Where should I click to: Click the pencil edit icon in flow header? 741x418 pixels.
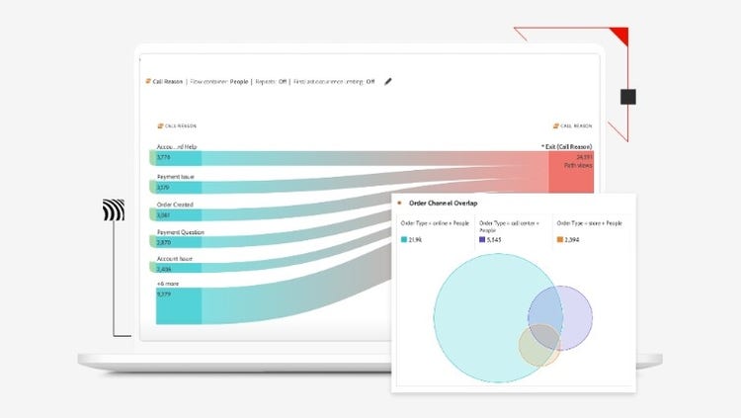coord(388,81)
